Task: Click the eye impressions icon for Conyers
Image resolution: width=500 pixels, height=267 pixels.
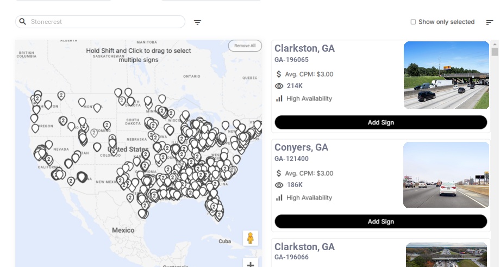Action: click(x=279, y=185)
